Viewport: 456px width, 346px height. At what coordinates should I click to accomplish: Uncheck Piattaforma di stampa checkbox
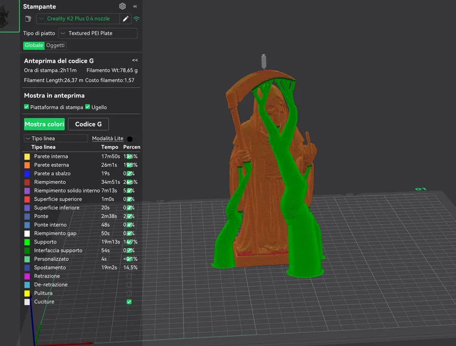[27, 107]
